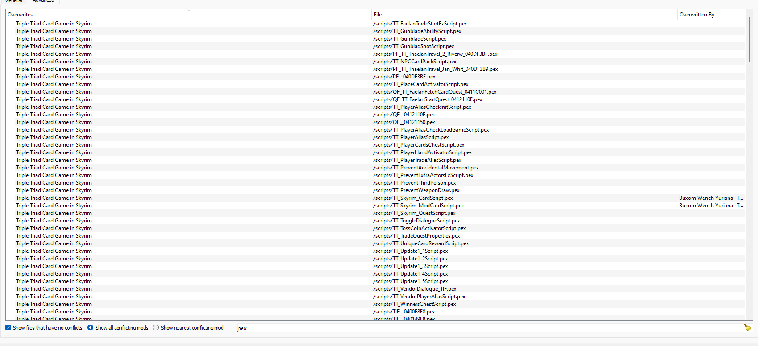The width and height of the screenshot is (758, 346).
Task: Highlight the TT_PlayerCardsChestScript.pex file entry
Action: point(419,145)
